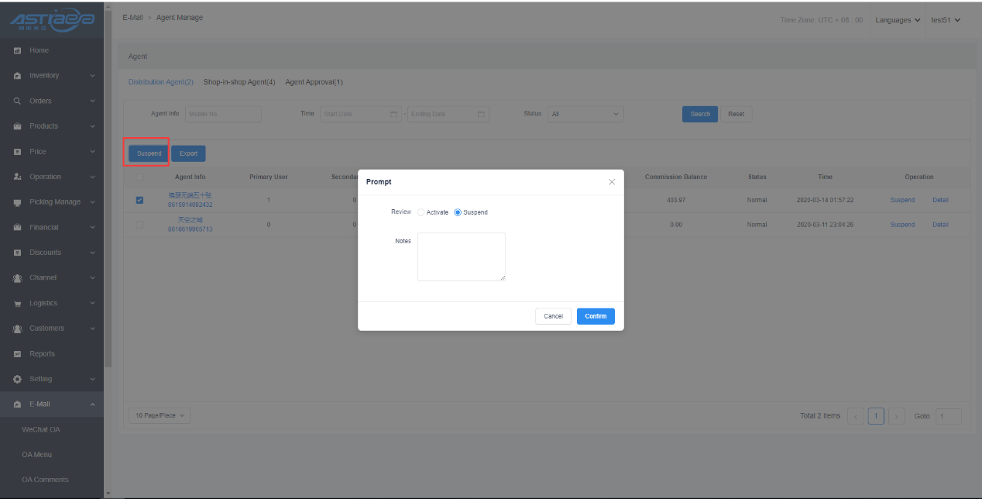Viewport: 982px width, 499px height.
Task: Click the Logistics cart icon
Action: pyautogui.click(x=17, y=304)
